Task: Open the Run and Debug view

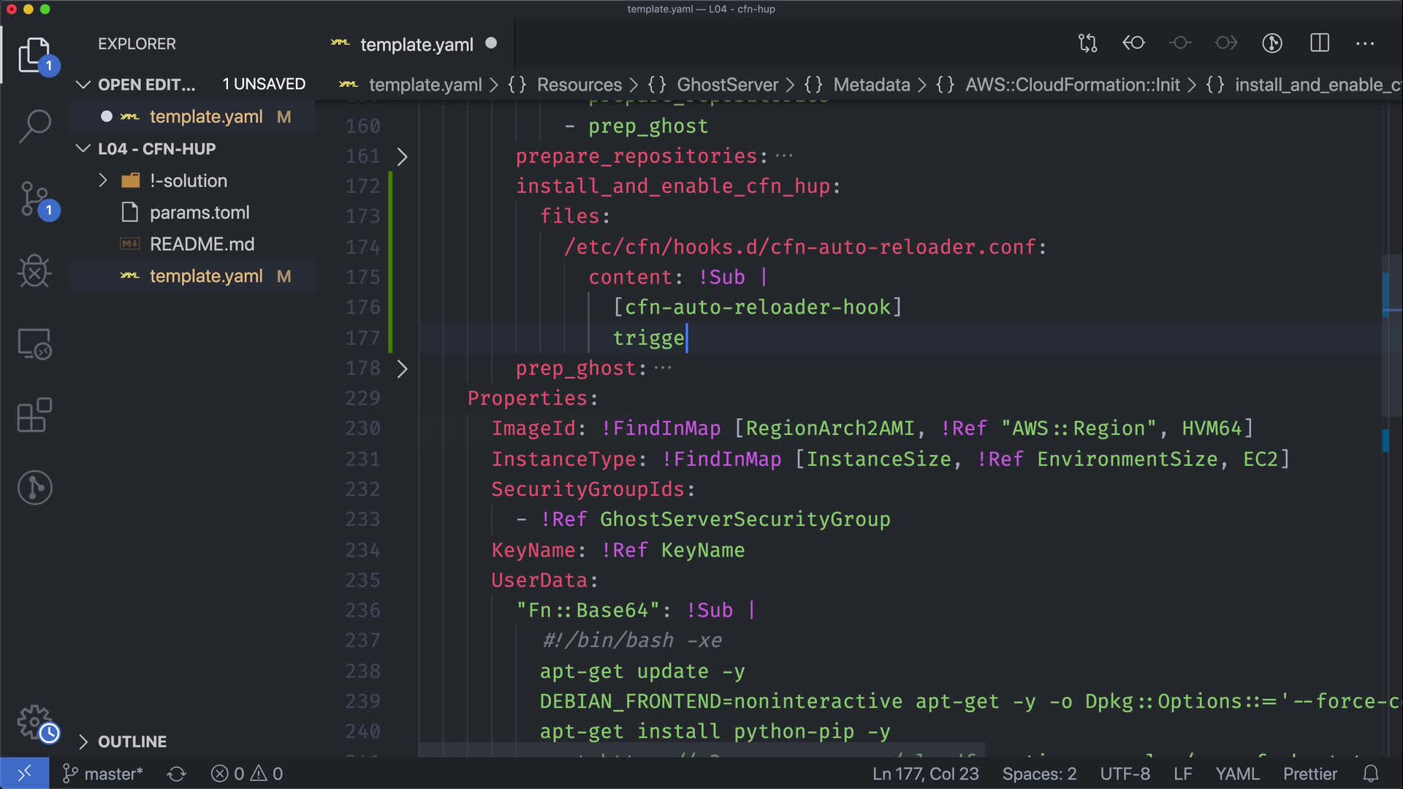Action: tap(34, 272)
